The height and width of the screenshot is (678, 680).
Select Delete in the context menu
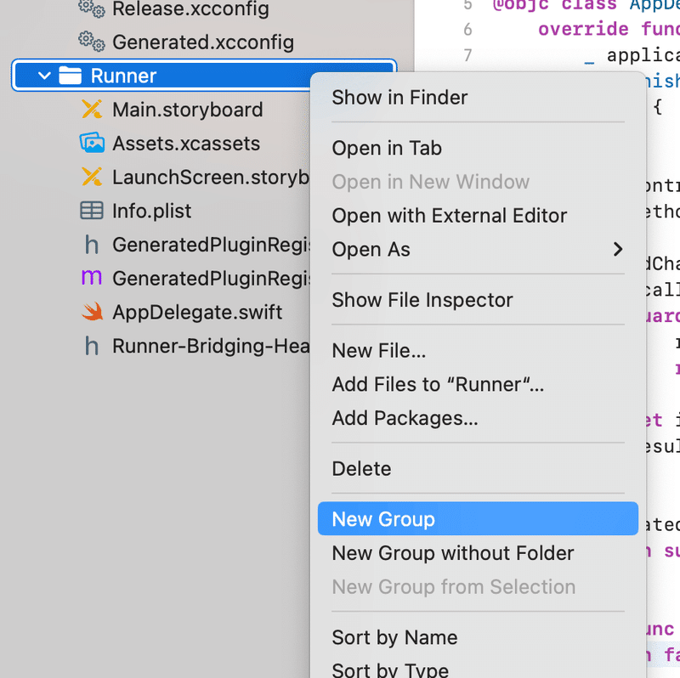[x=478, y=469]
